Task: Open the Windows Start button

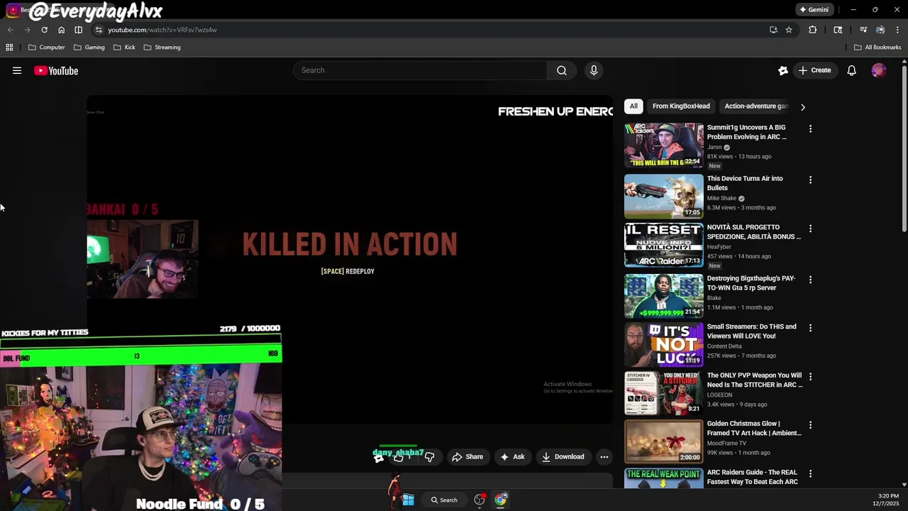Action: (408, 500)
